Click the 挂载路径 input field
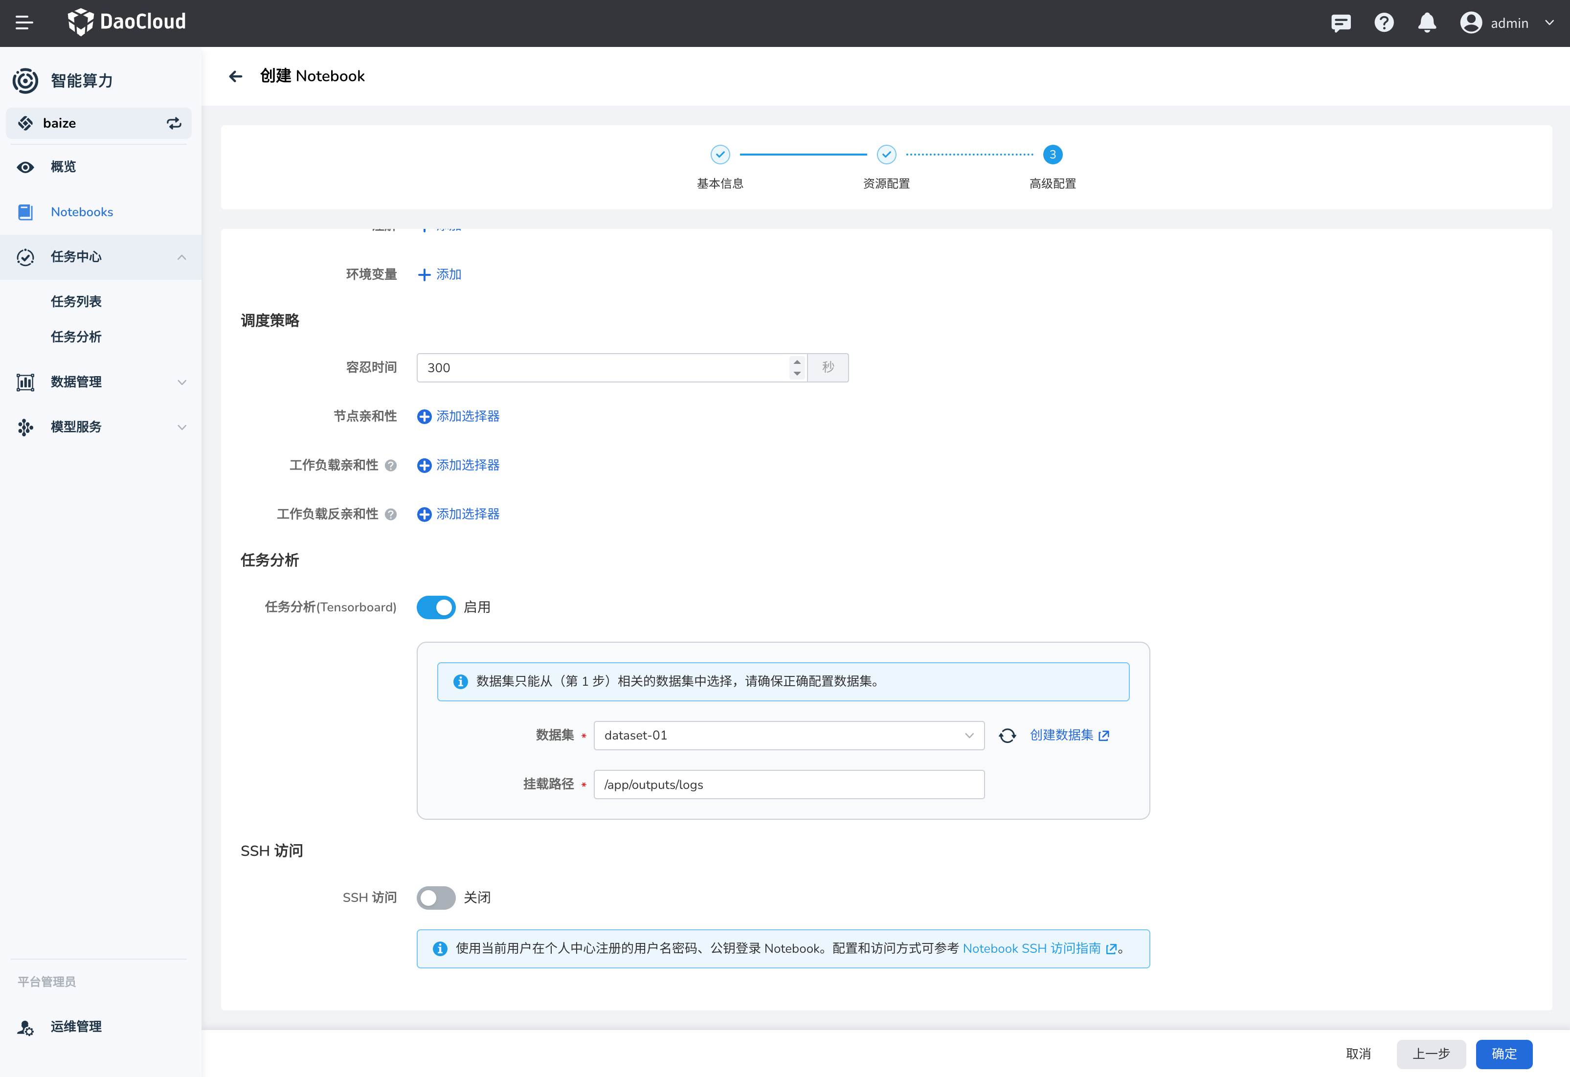1570x1077 pixels. point(788,785)
